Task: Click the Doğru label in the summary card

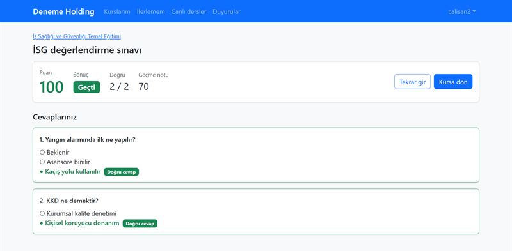Action: coord(117,75)
